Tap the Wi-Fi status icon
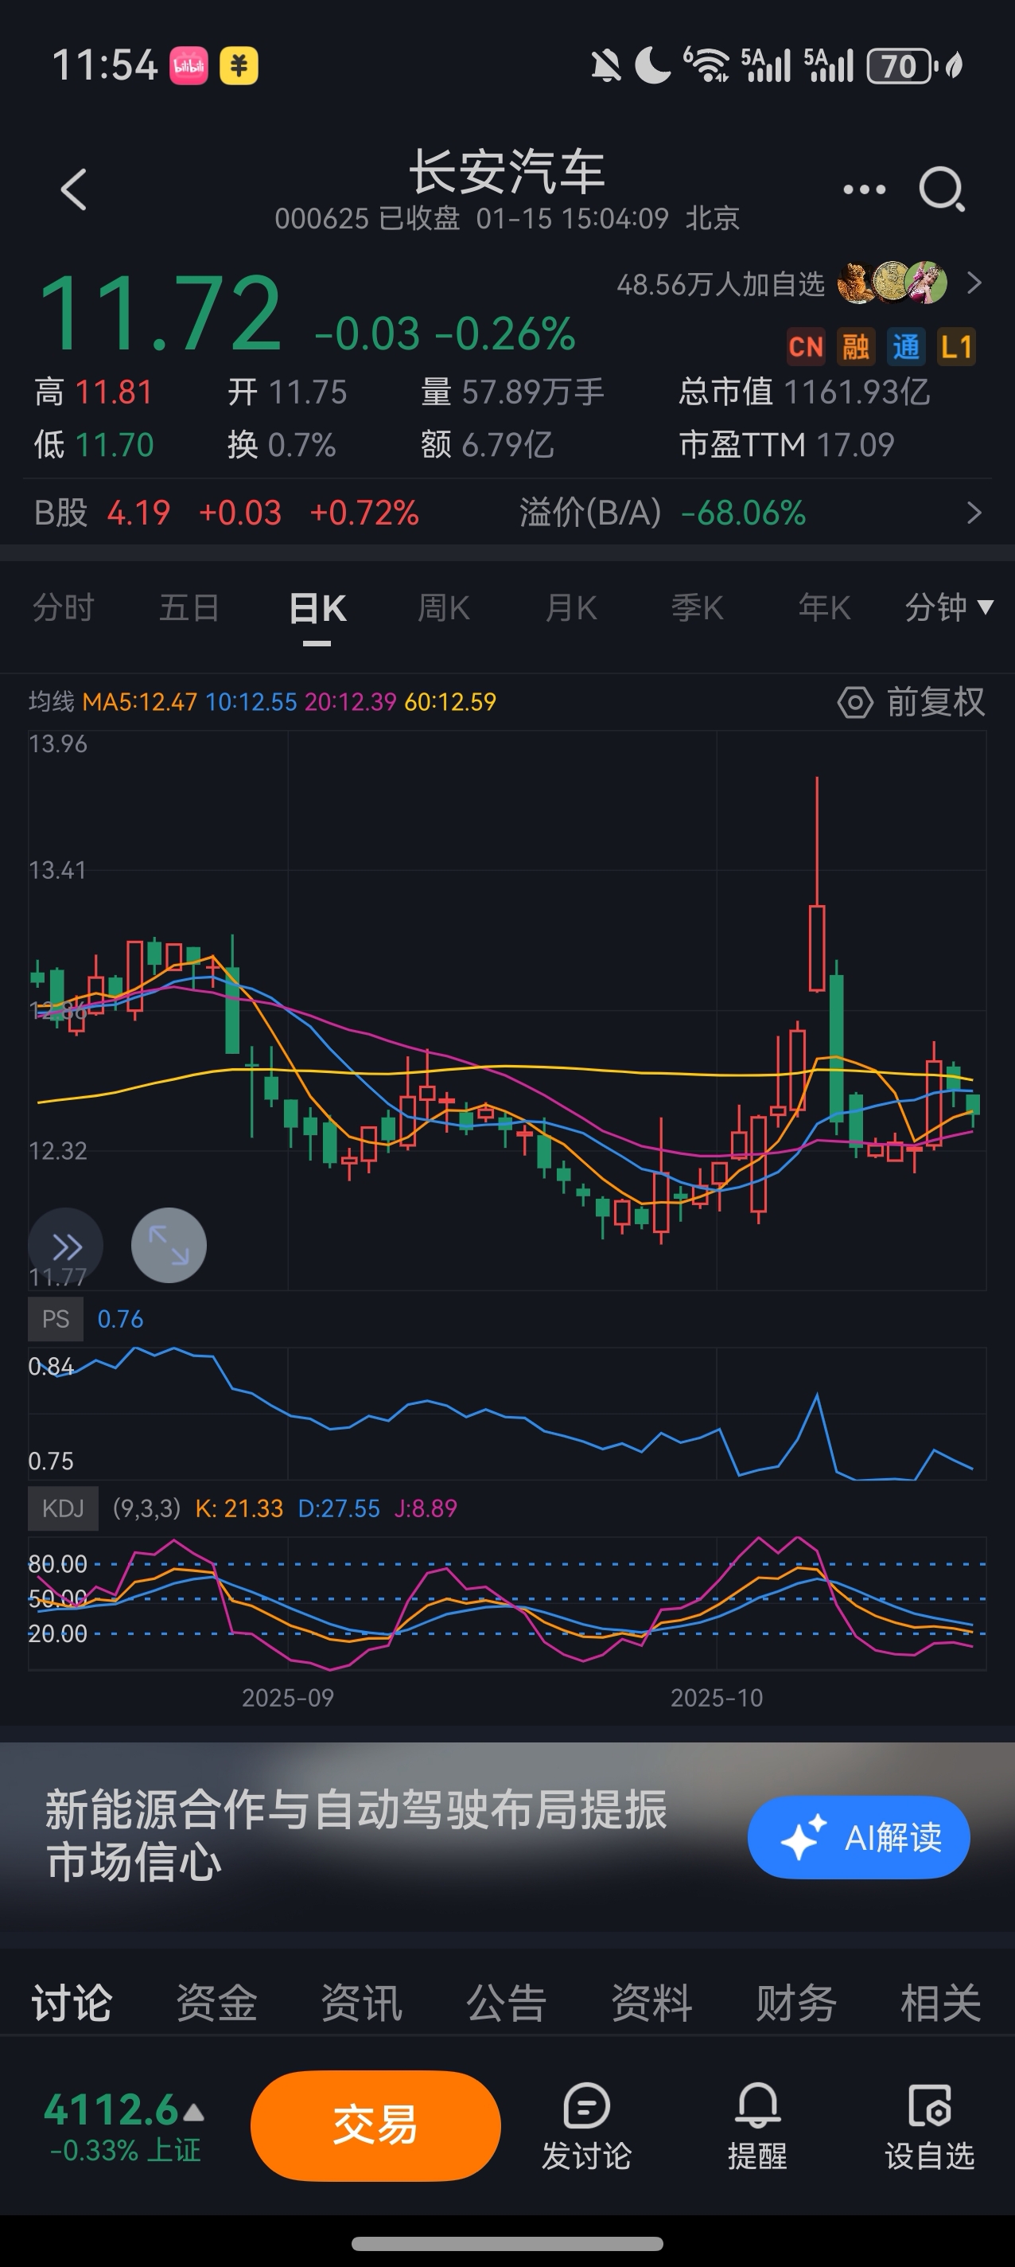 pos(707,65)
